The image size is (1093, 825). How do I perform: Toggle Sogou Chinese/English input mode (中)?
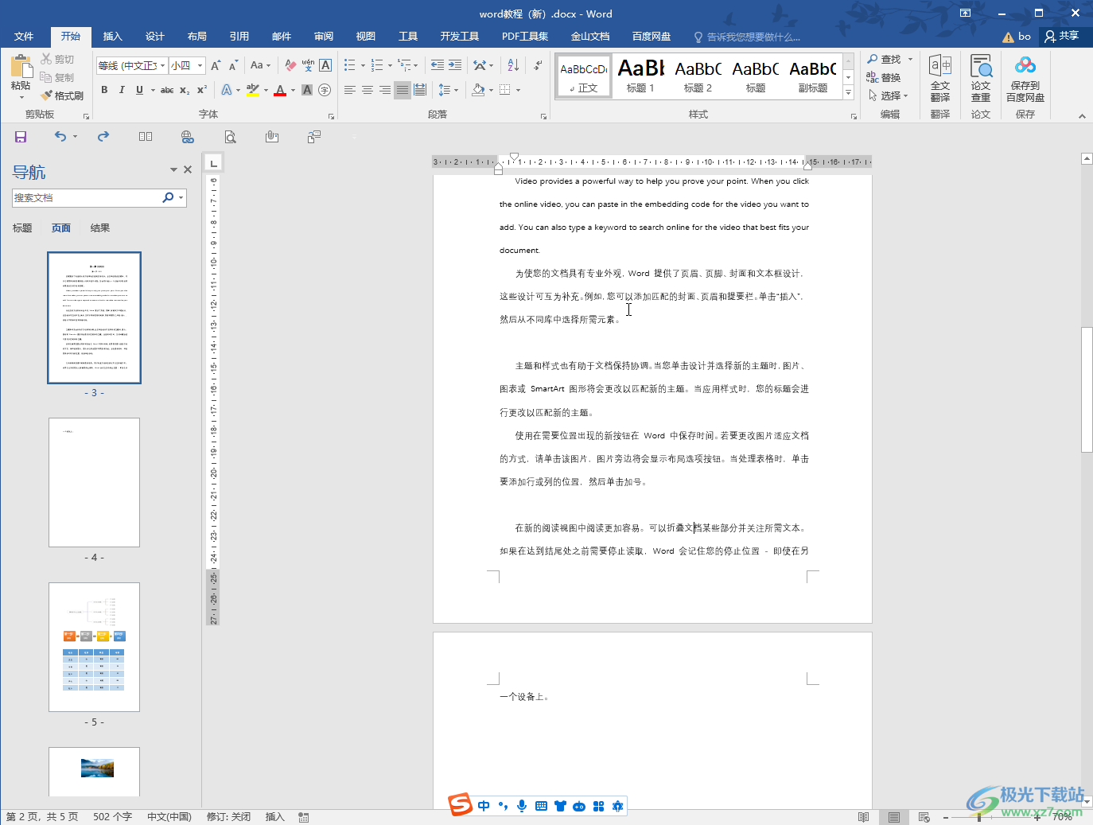(484, 806)
